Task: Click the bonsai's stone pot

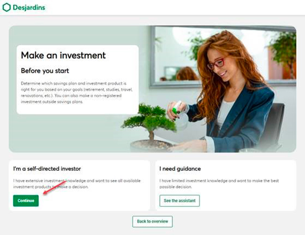Action: point(151,146)
